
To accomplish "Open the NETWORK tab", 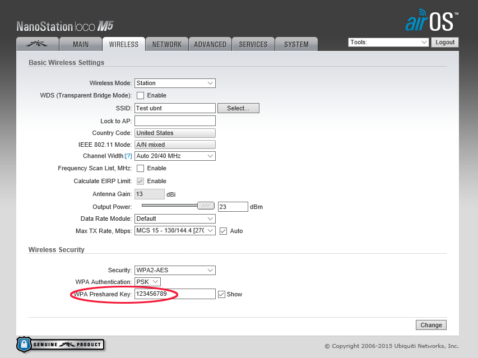I will [x=167, y=44].
